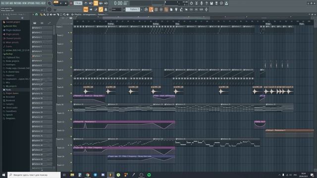
Task: Open Telegram from the Windows taskbar
Action: 95,175
